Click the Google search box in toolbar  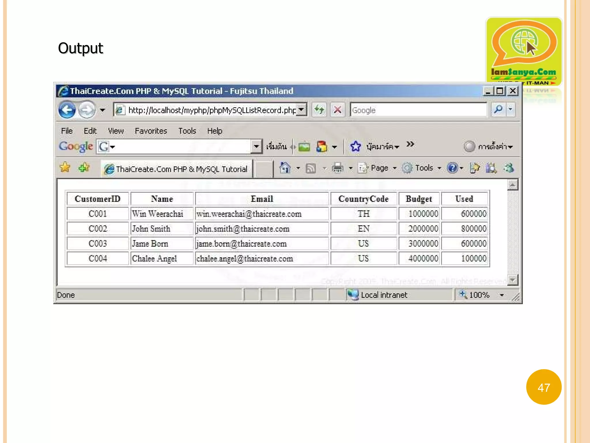[418, 110]
